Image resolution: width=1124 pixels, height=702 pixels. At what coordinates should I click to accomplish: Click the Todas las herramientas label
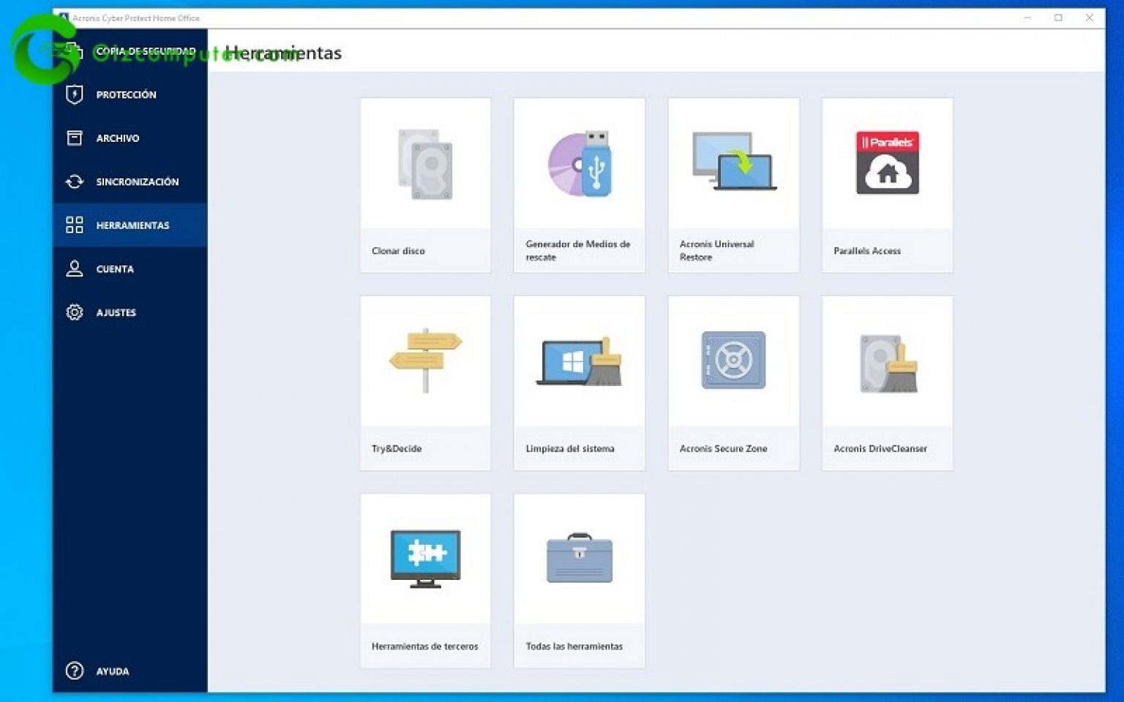574,646
